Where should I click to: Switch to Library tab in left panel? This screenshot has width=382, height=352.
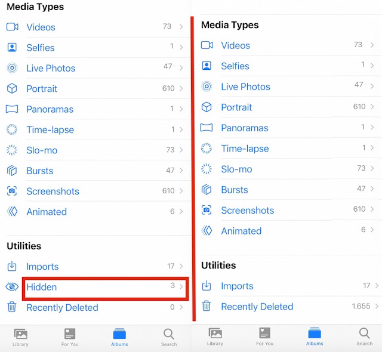20,337
